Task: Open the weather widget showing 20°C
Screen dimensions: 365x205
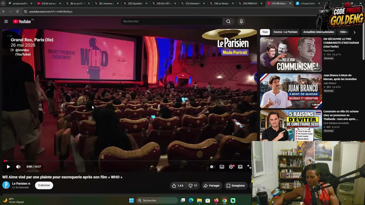Action: [x=13, y=200]
